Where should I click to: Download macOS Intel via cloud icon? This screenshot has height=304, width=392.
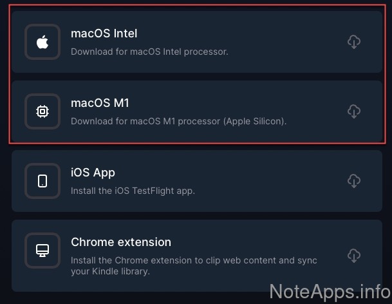tap(353, 42)
